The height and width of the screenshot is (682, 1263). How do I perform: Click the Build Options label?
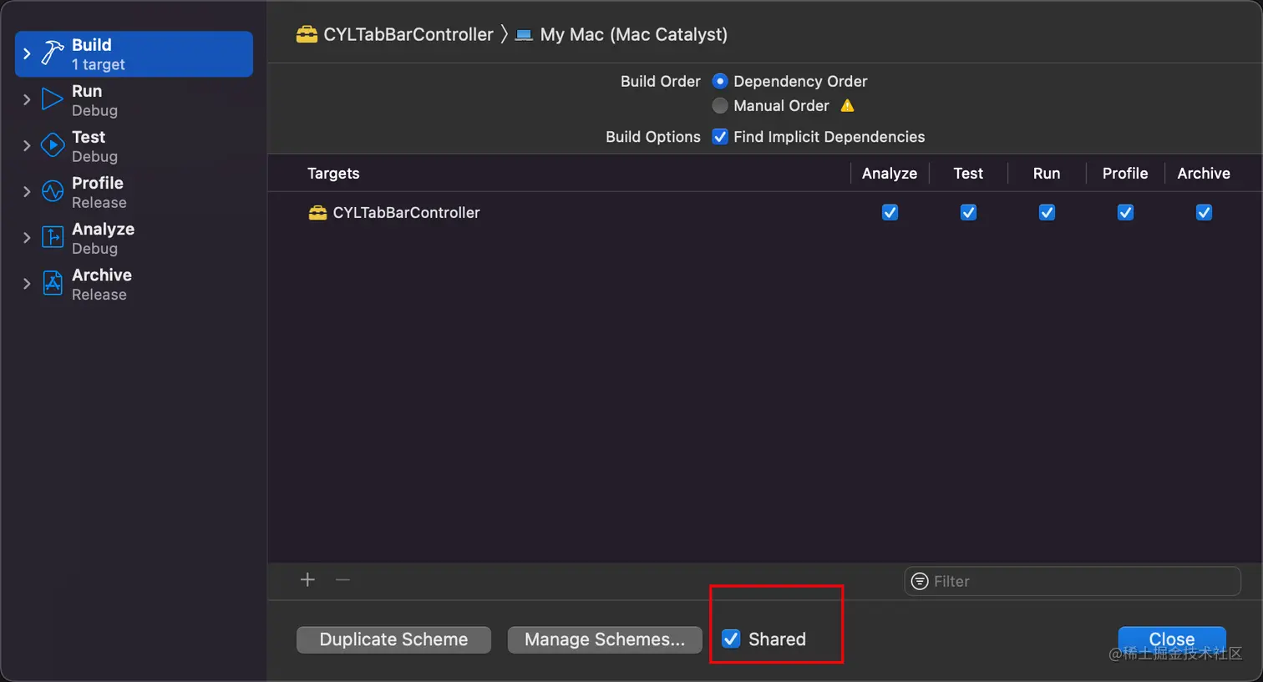pos(652,136)
